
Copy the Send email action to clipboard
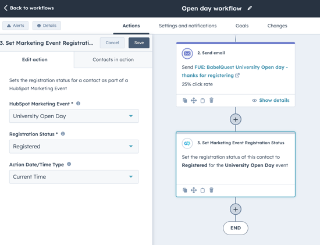202,101
